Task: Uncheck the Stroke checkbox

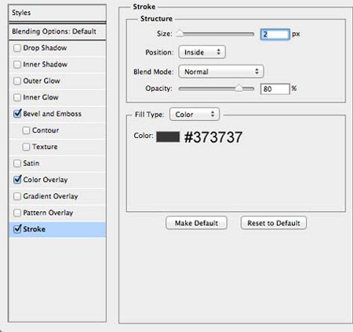Action: pos(17,229)
